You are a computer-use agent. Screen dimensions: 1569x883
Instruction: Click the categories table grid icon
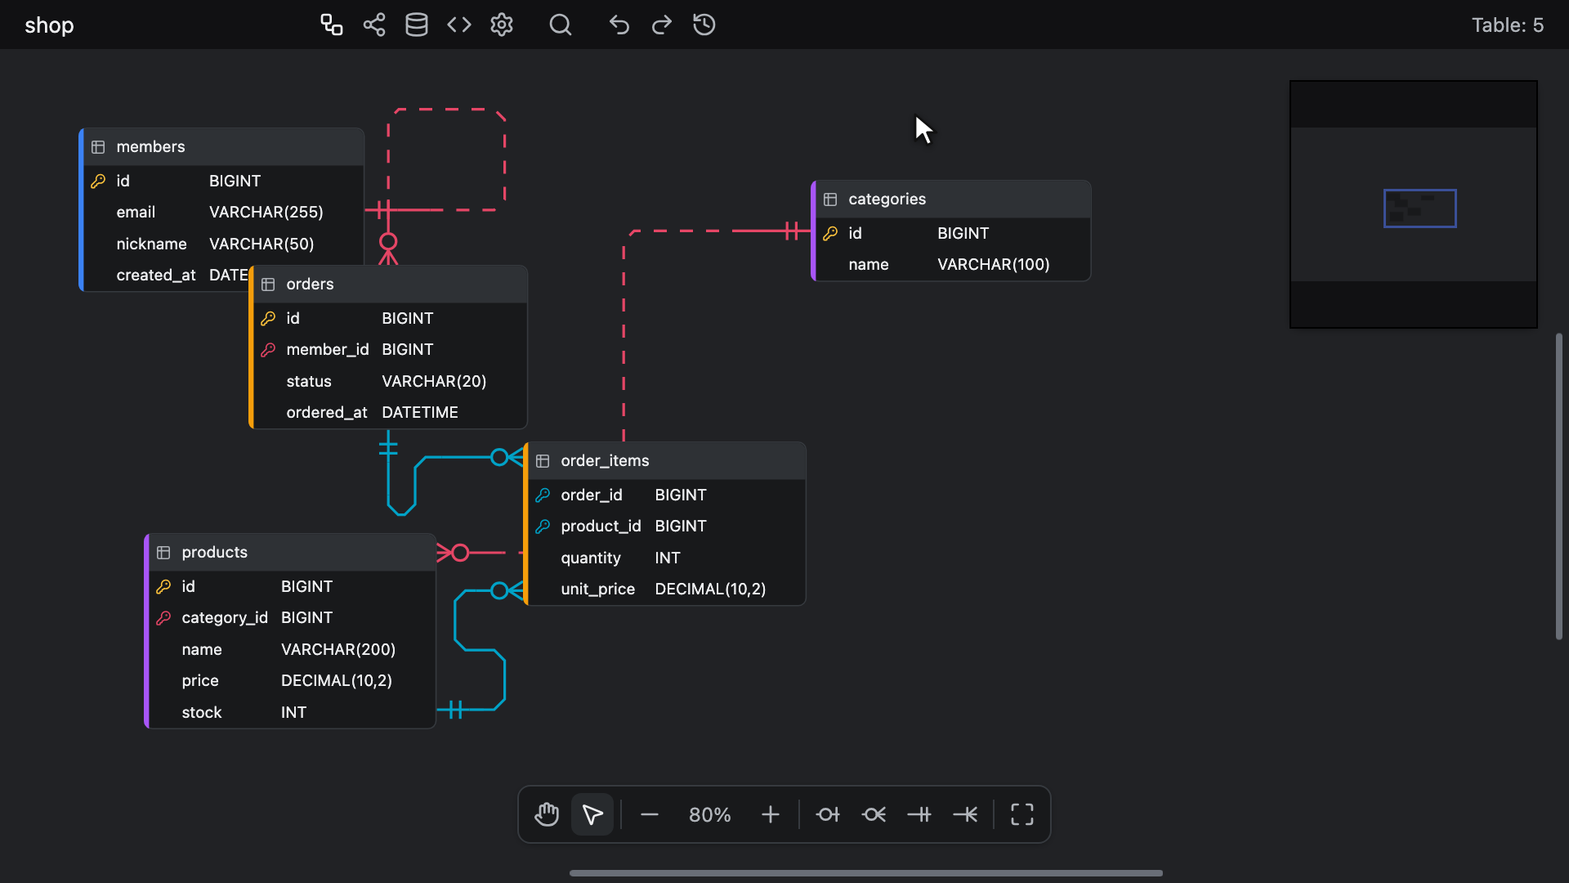tap(830, 199)
